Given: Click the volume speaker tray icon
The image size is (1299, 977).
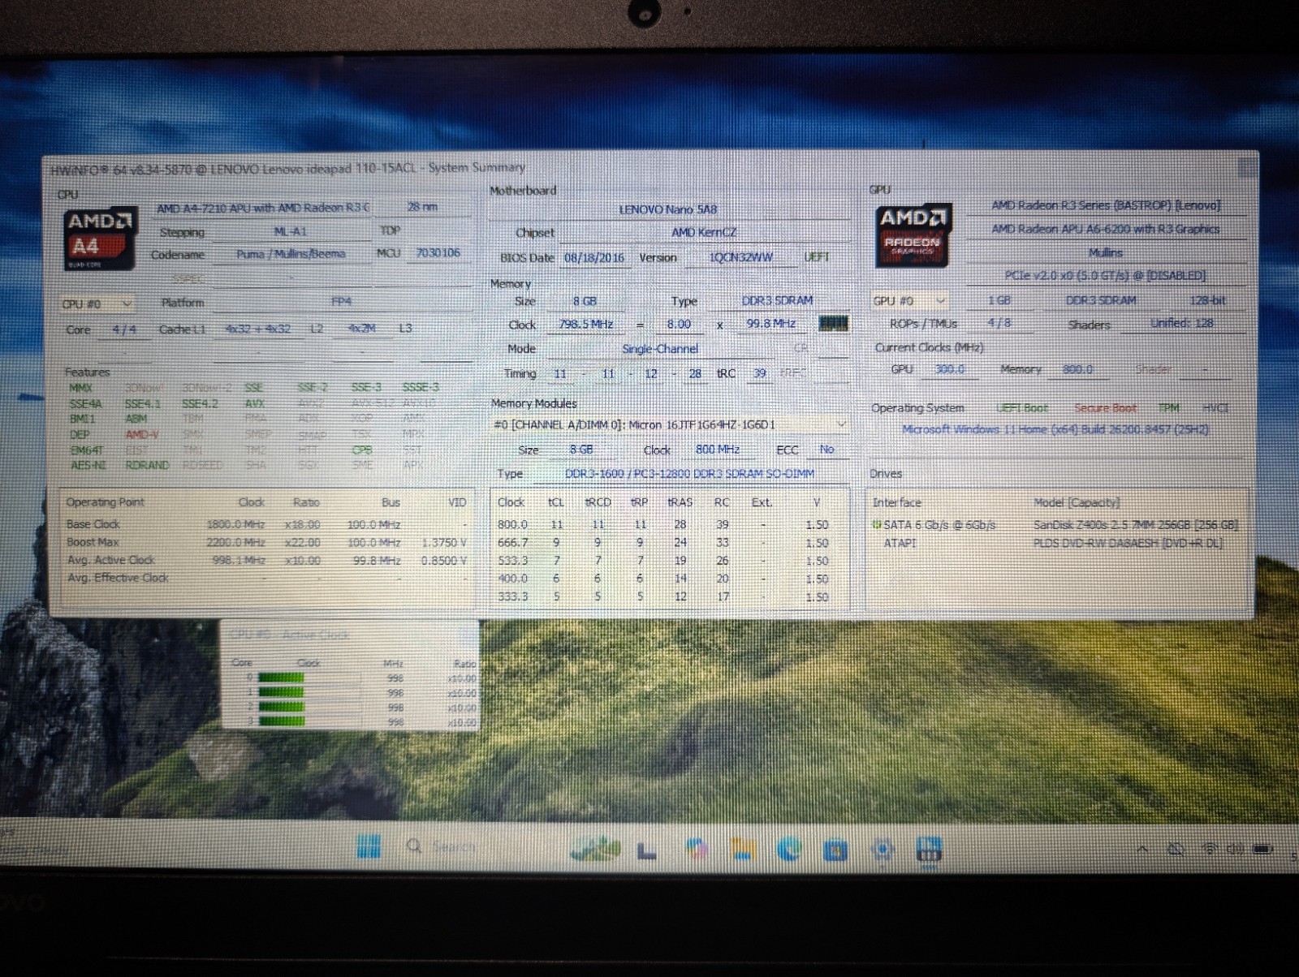Looking at the screenshot, I should tap(1235, 849).
